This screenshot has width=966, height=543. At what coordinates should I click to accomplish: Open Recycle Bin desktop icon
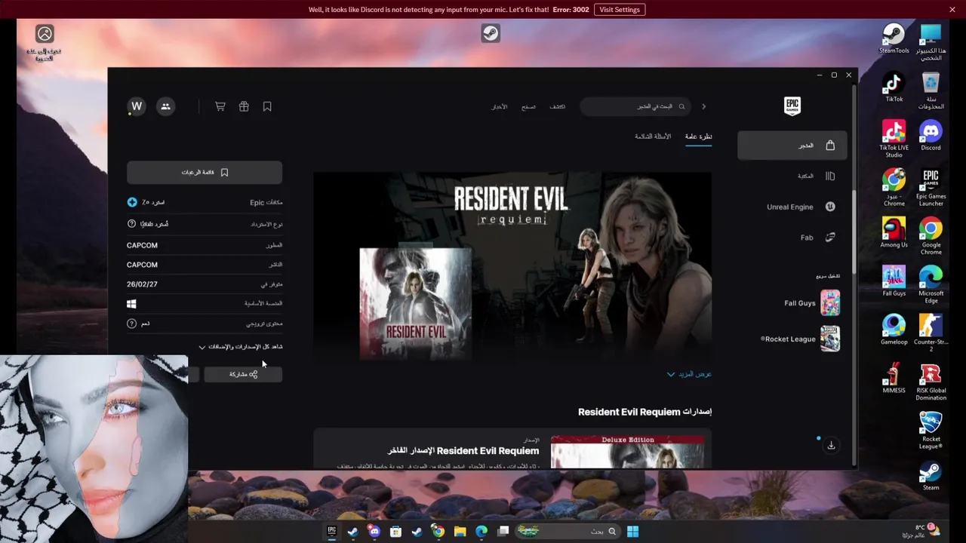coord(931,91)
